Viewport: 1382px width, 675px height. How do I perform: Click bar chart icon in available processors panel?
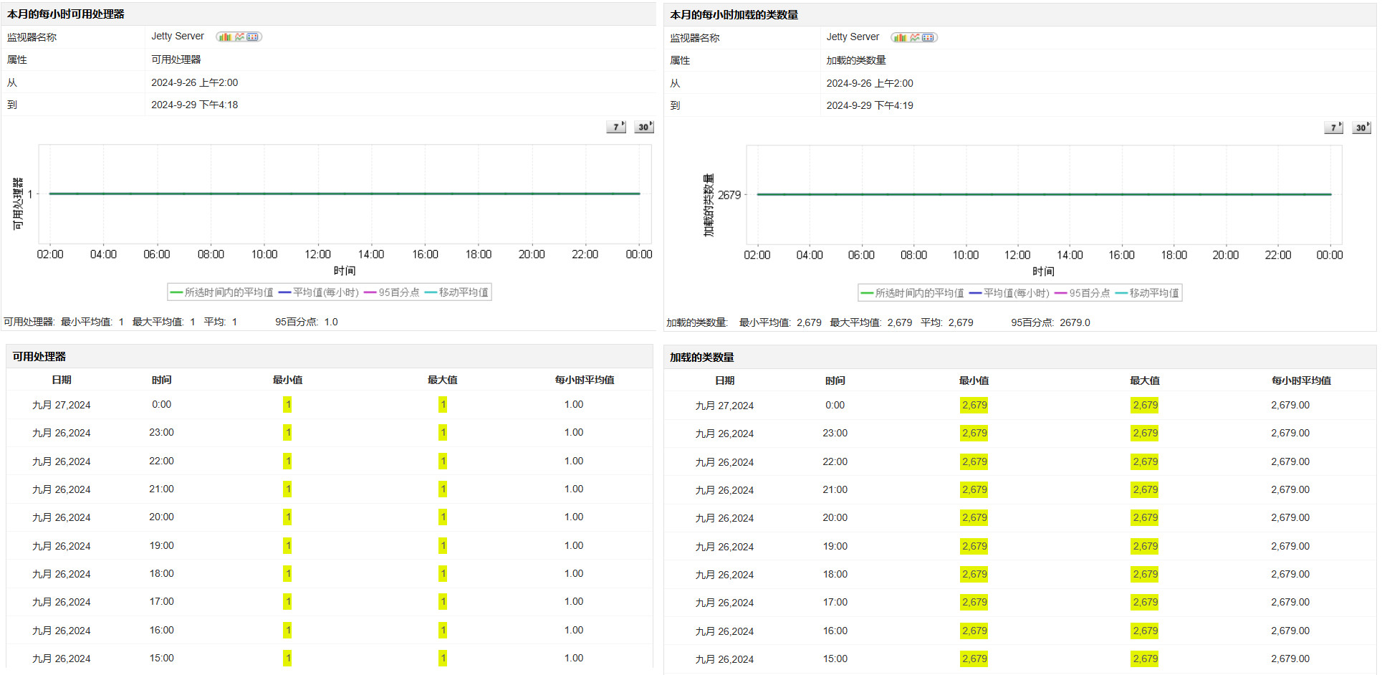(225, 37)
